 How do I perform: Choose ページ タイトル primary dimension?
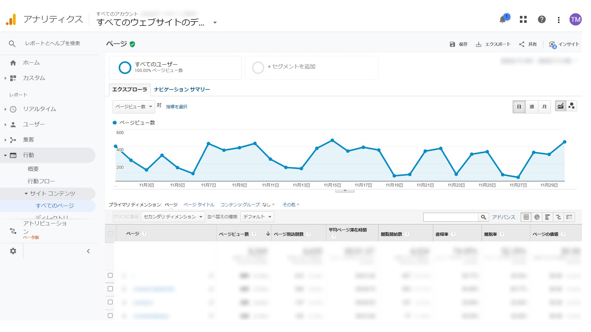(x=199, y=205)
